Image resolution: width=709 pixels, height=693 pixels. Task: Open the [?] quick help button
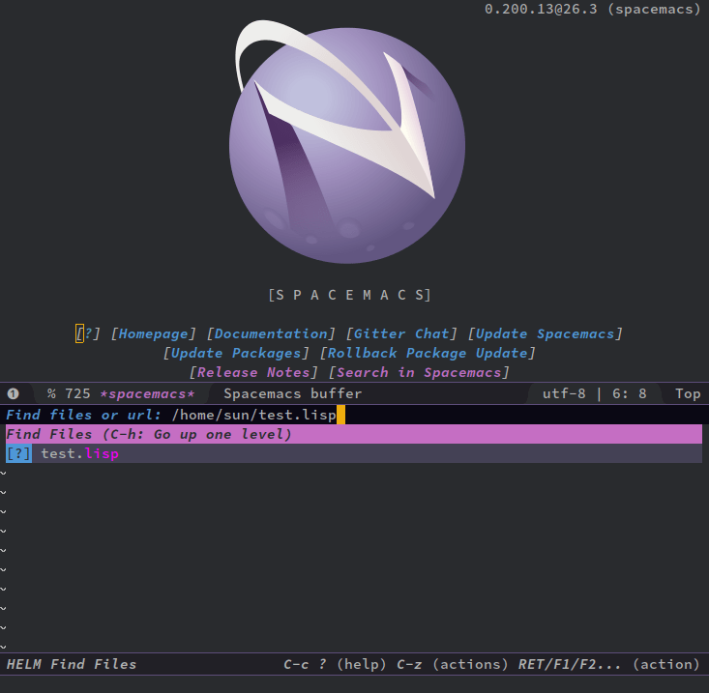click(x=88, y=333)
